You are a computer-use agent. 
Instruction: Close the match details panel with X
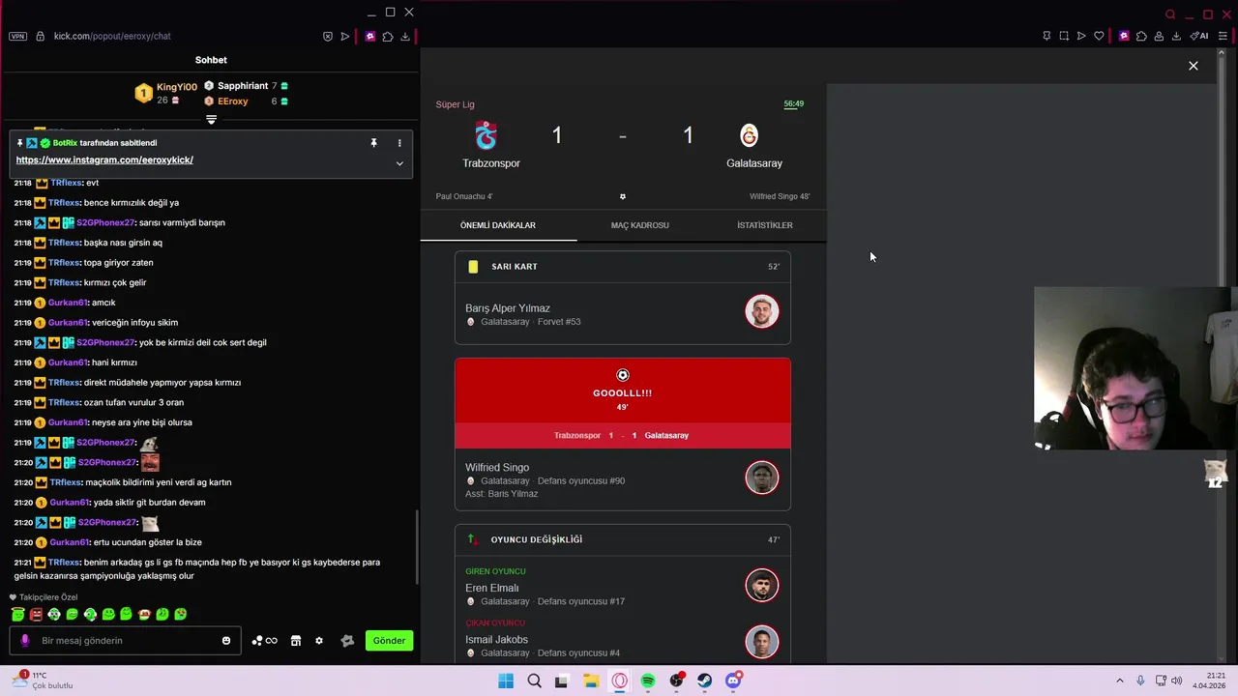click(1194, 66)
